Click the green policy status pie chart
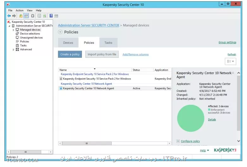Viewport: 247px width, 167px height. pos(191,118)
